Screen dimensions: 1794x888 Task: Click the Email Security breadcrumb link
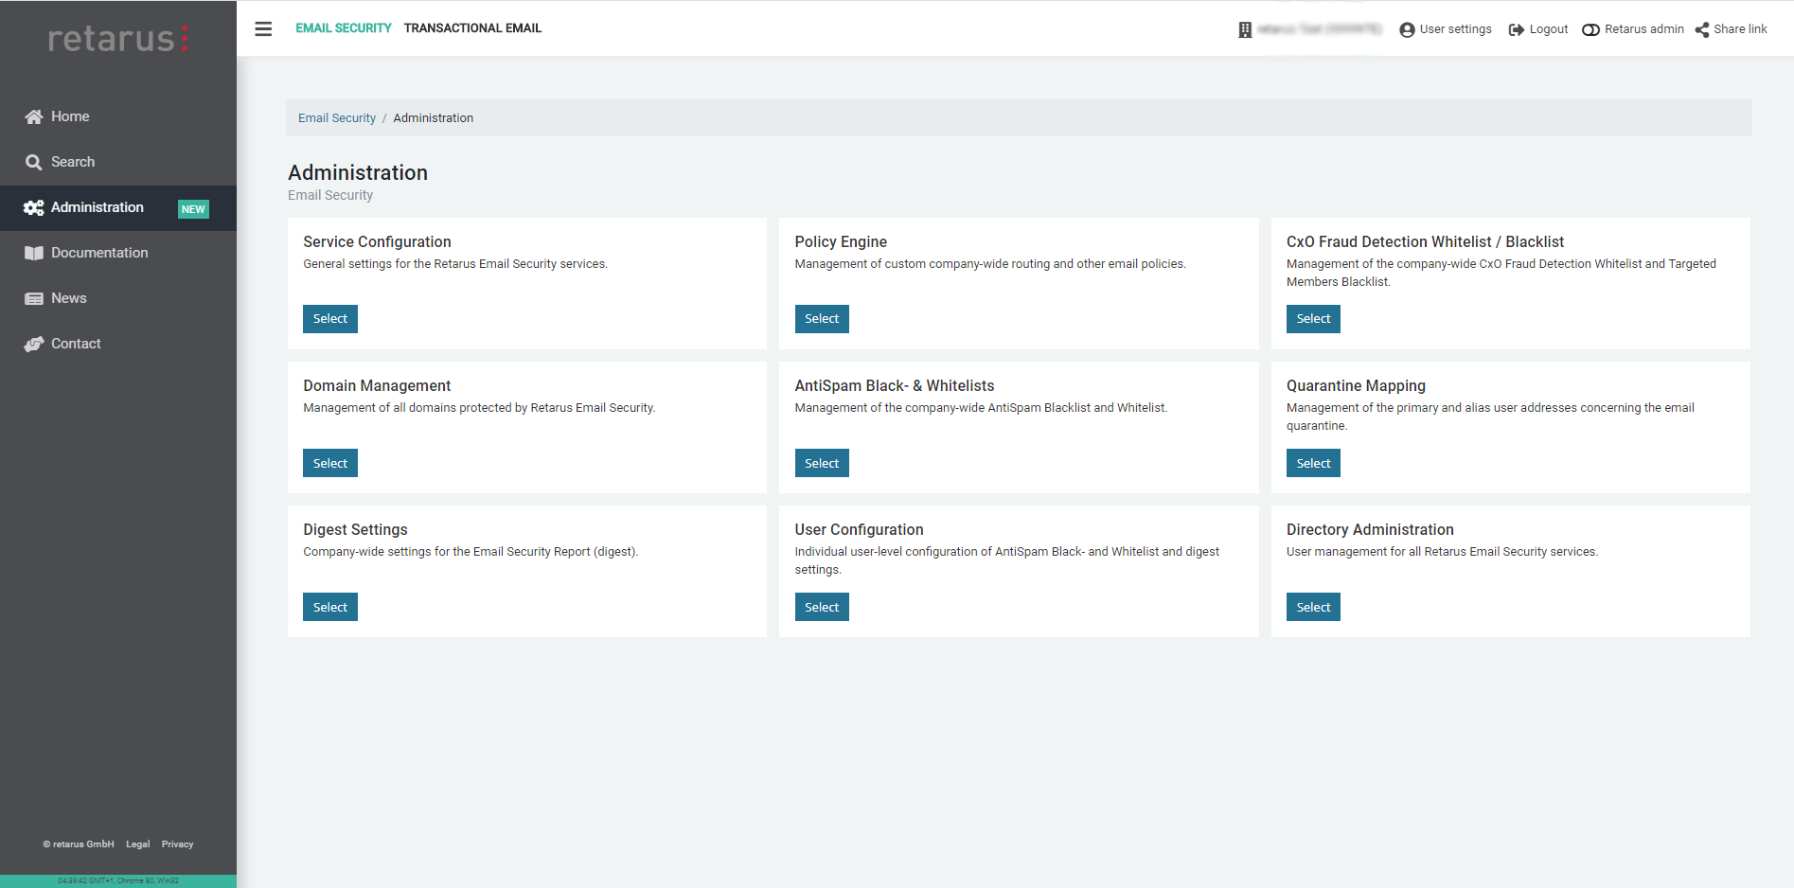click(x=337, y=118)
